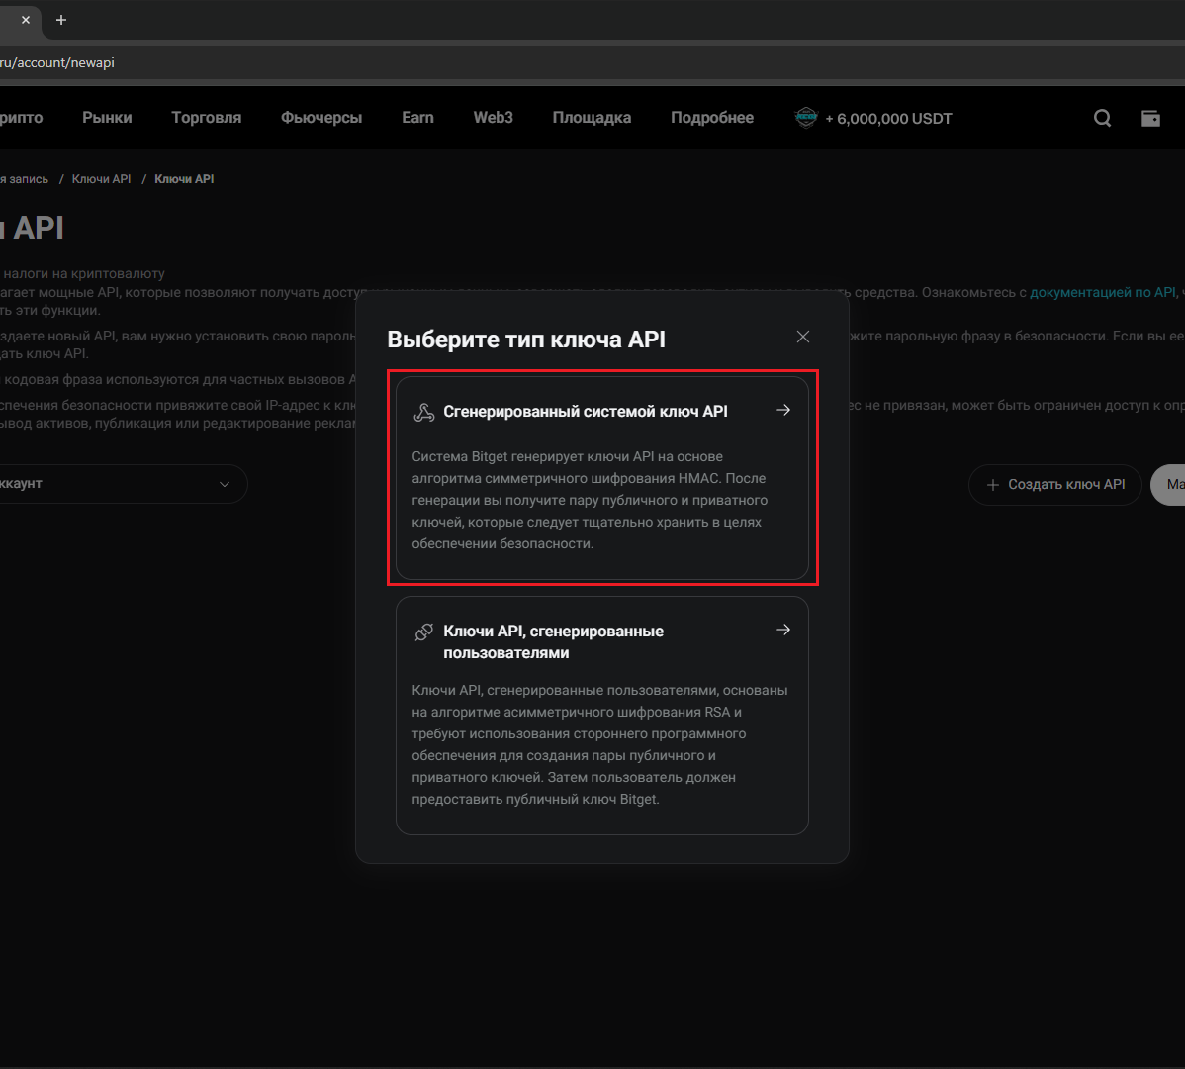Open the Рынки menu
Viewport: 1185px width, 1069px height.
107,117
